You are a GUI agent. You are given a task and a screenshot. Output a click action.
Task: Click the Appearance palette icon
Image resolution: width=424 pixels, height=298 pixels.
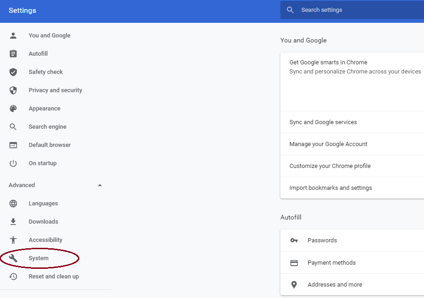point(13,109)
